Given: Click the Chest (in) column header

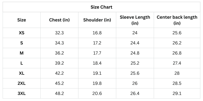Looking at the screenshot, I should click(59, 20).
